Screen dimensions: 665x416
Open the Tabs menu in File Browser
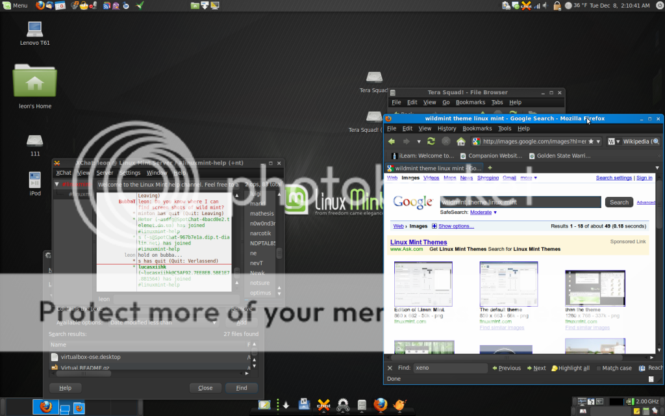click(x=497, y=102)
